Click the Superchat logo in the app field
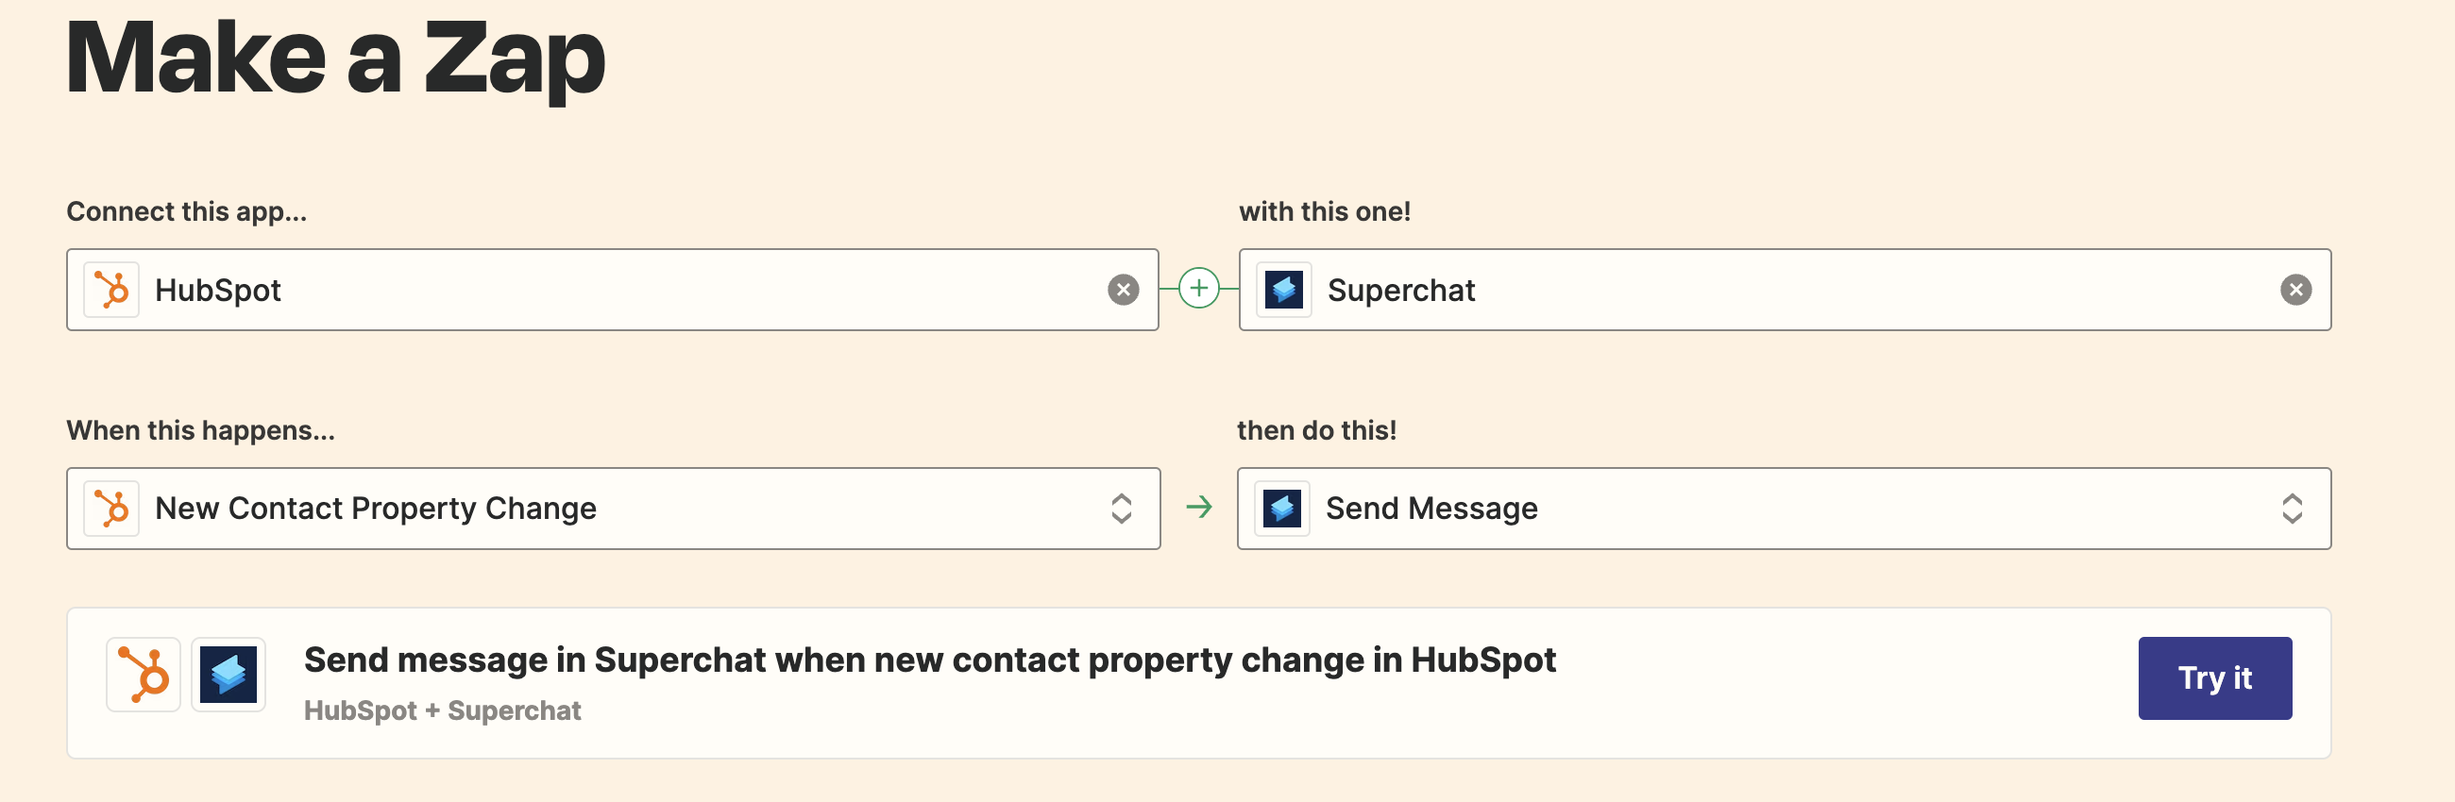The image size is (2455, 802). click(x=1283, y=290)
